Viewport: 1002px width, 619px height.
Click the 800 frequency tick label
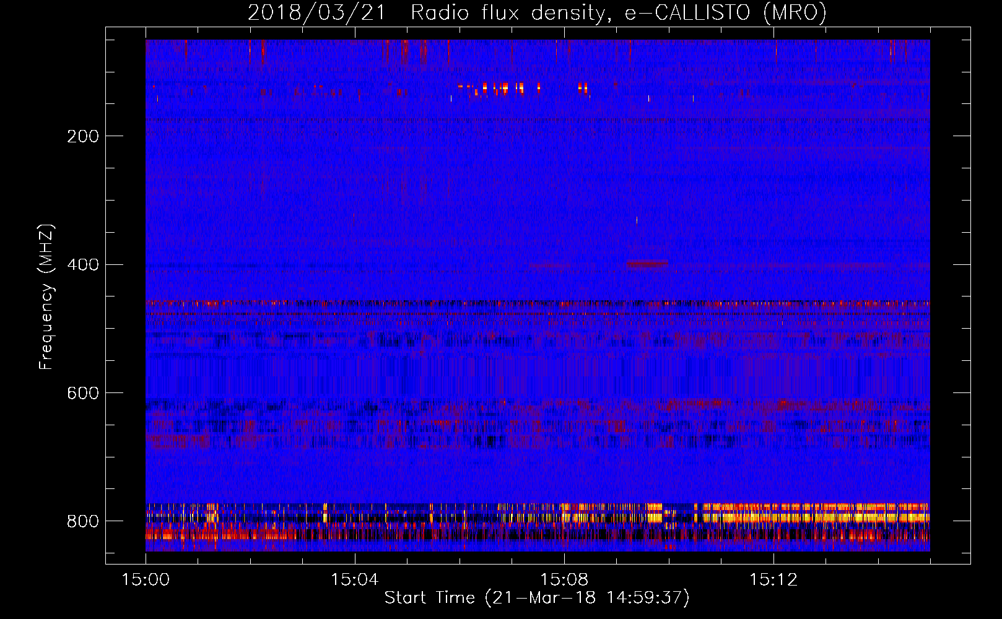83,521
